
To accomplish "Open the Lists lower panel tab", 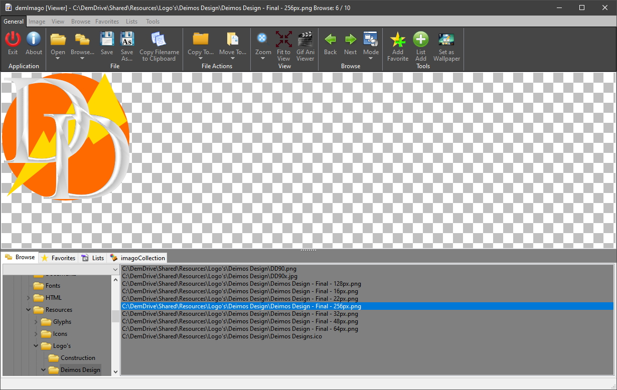I will coord(92,258).
